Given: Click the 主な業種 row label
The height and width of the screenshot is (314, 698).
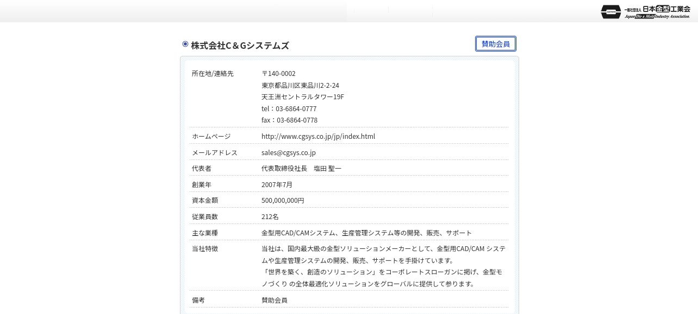Looking at the screenshot, I should (205, 233).
